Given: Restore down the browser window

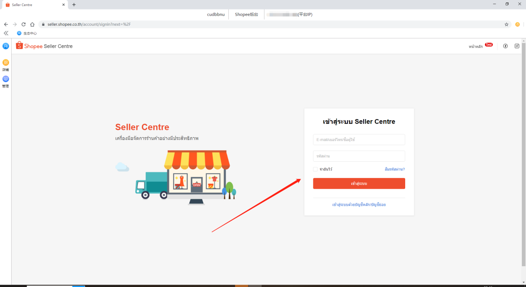Looking at the screenshot, I should pyautogui.click(x=507, y=4).
